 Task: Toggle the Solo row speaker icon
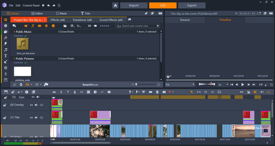(x=38, y=97)
